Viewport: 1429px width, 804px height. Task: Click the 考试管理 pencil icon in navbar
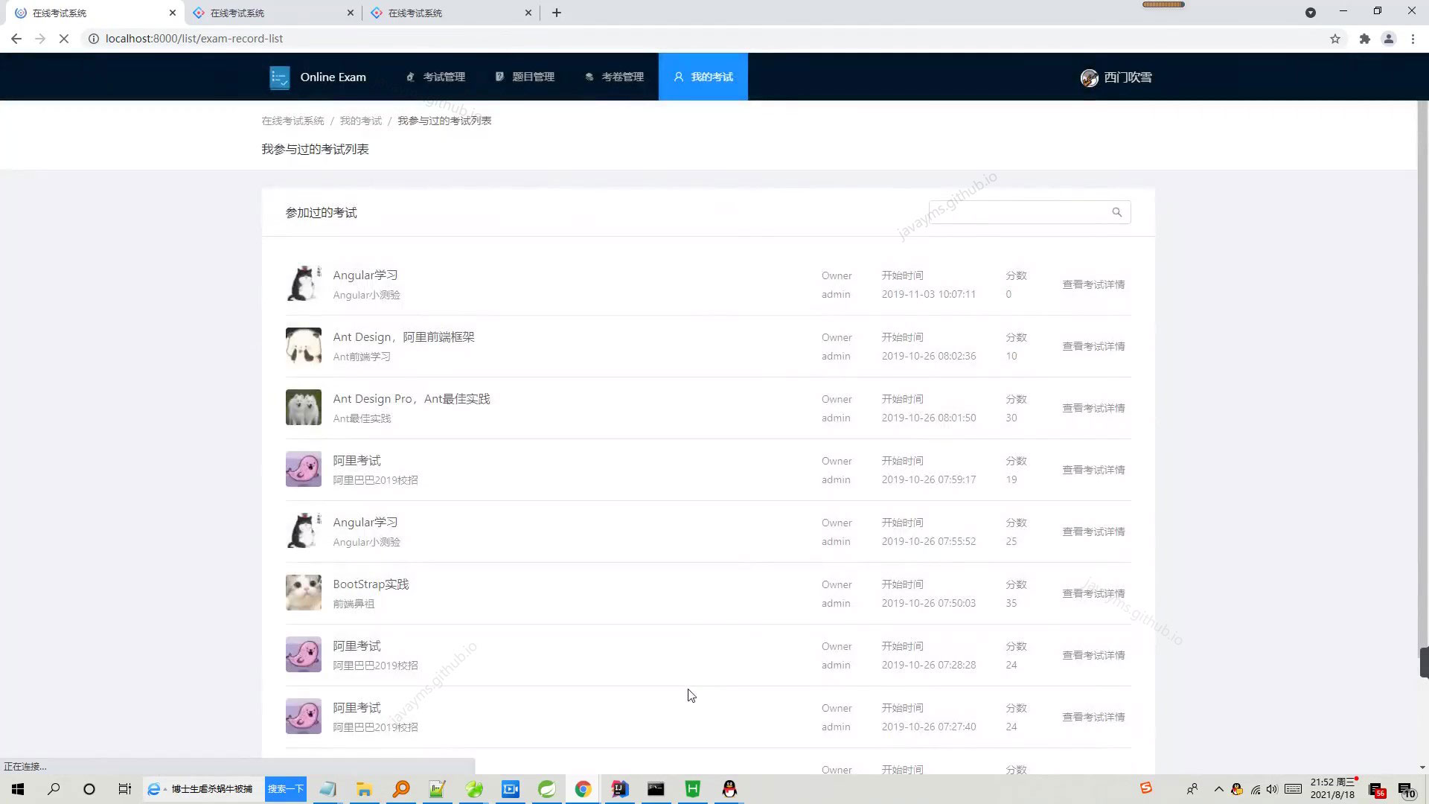tap(410, 76)
